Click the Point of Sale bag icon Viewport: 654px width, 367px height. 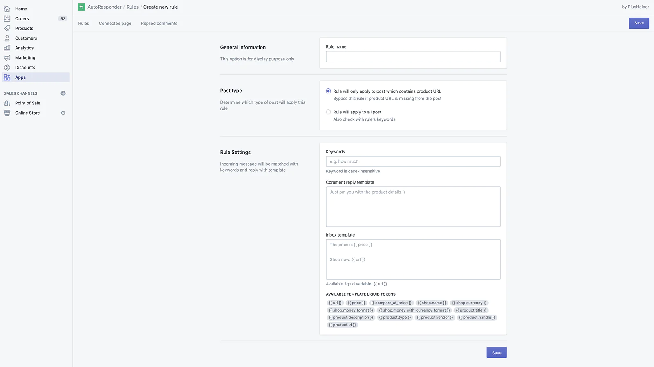(7, 103)
